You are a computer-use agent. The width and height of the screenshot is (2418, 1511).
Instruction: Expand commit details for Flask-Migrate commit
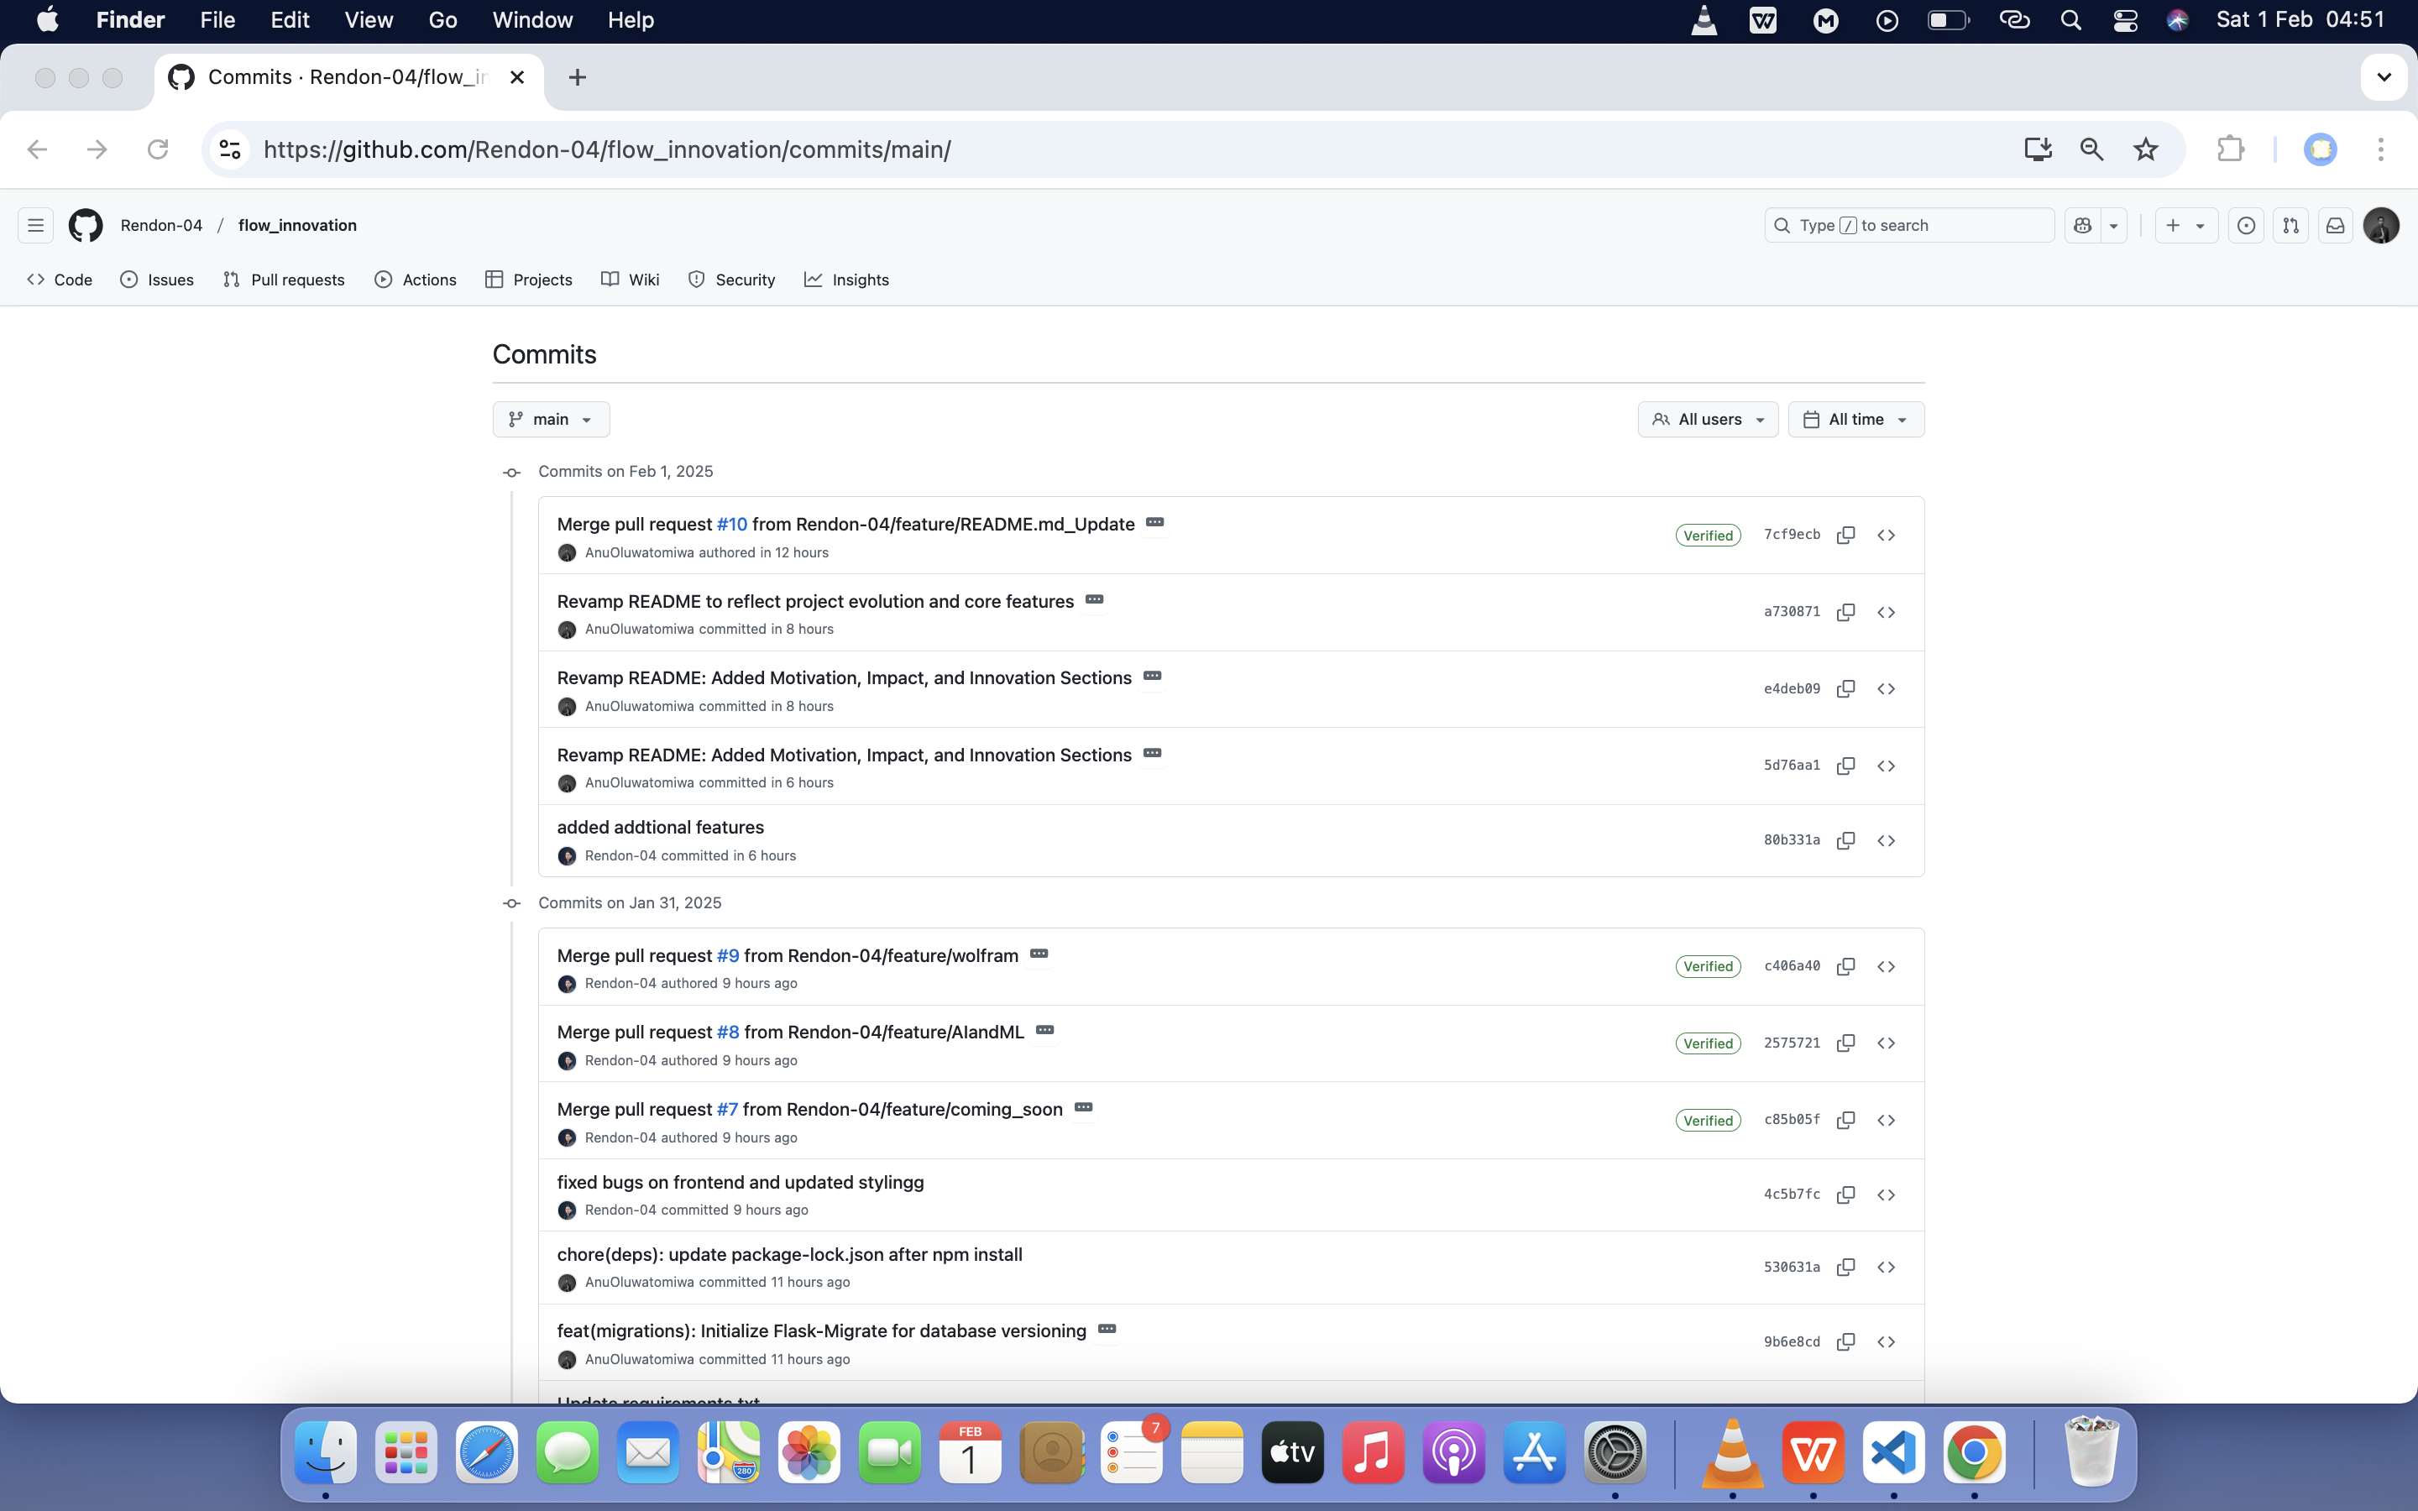coord(1106,1329)
